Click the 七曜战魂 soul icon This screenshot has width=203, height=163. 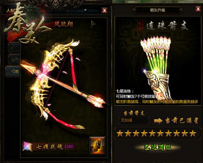28,146
